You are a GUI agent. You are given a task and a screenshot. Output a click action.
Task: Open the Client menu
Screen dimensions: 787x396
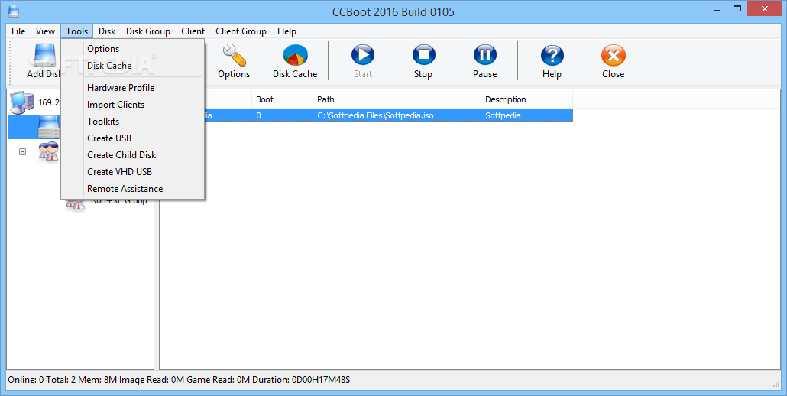click(x=193, y=31)
